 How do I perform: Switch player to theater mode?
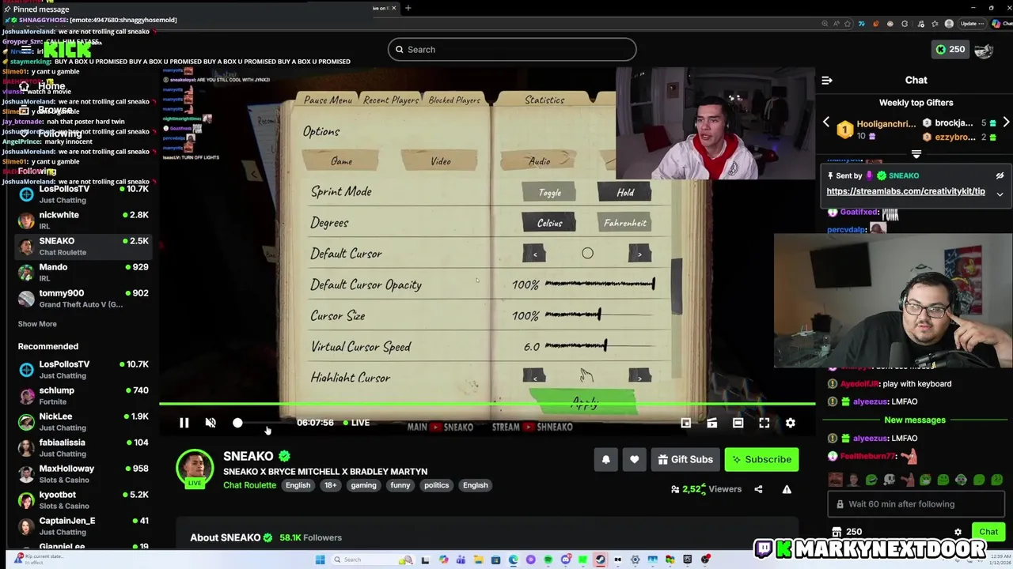tap(738, 423)
